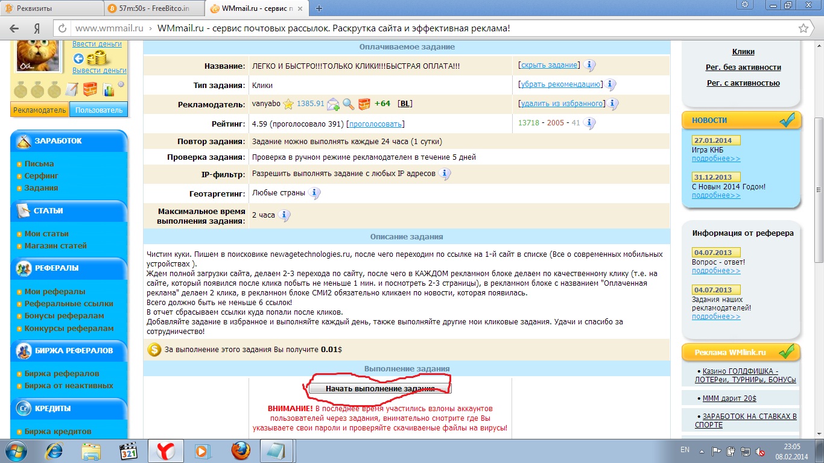The image size is (824, 463).
Task: Click info bubble next to 'скрыть задание'
Action: click(x=589, y=66)
